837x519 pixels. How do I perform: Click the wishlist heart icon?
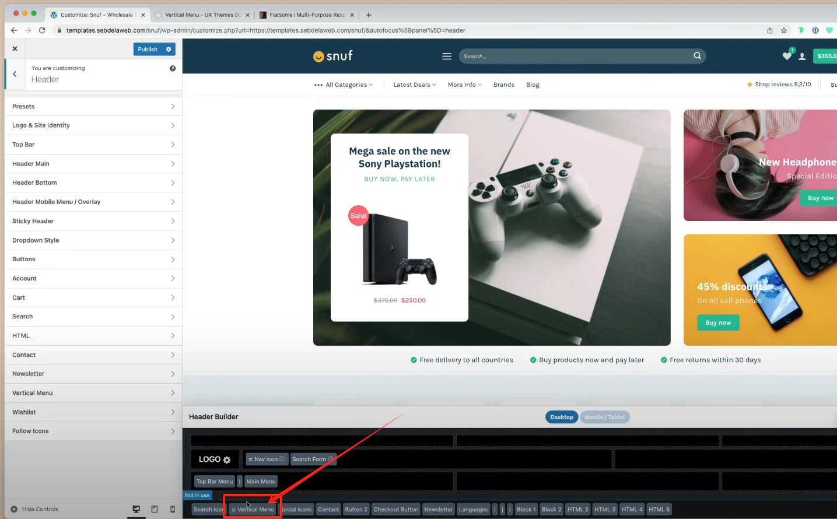(787, 57)
